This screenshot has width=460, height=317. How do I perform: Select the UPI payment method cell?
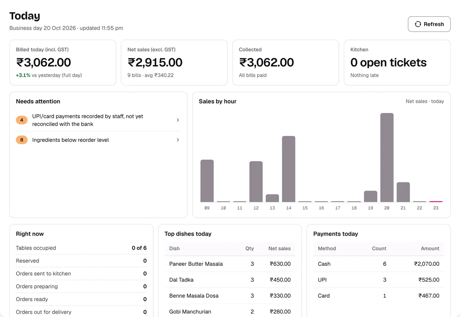click(x=322, y=280)
